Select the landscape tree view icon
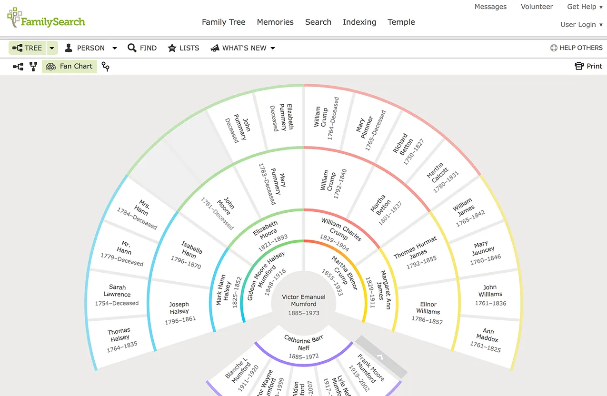The height and width of the screenshot is (396, 607). pos(18,67)
